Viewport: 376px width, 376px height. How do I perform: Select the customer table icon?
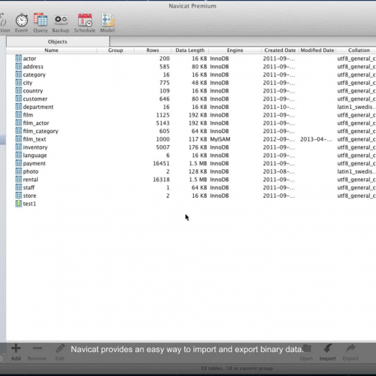click(x=19, y=99)
